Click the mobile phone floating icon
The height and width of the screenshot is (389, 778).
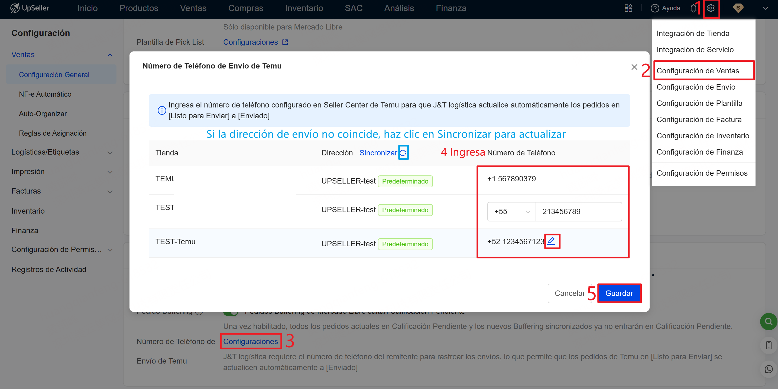point(768,345)
